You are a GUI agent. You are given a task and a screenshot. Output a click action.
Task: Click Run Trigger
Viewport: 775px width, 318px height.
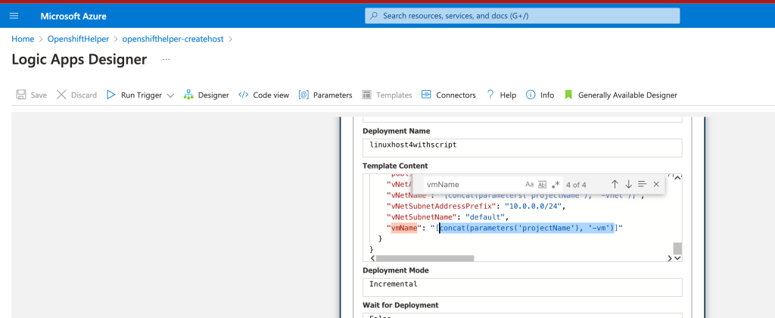pos(135,95)
